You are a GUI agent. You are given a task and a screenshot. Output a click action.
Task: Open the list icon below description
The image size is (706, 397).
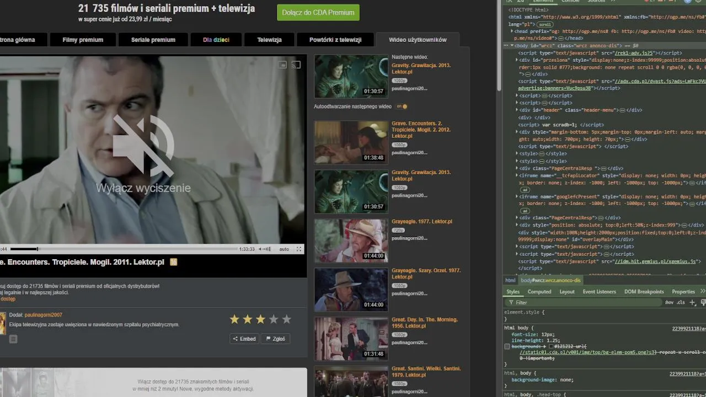[x=13, y=339]
